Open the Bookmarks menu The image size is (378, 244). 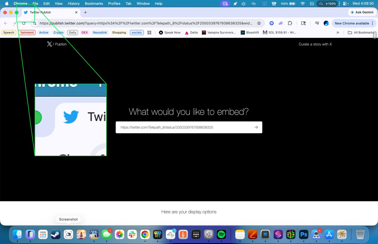94,3
